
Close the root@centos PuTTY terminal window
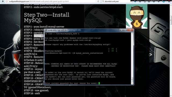click(130, 30)
